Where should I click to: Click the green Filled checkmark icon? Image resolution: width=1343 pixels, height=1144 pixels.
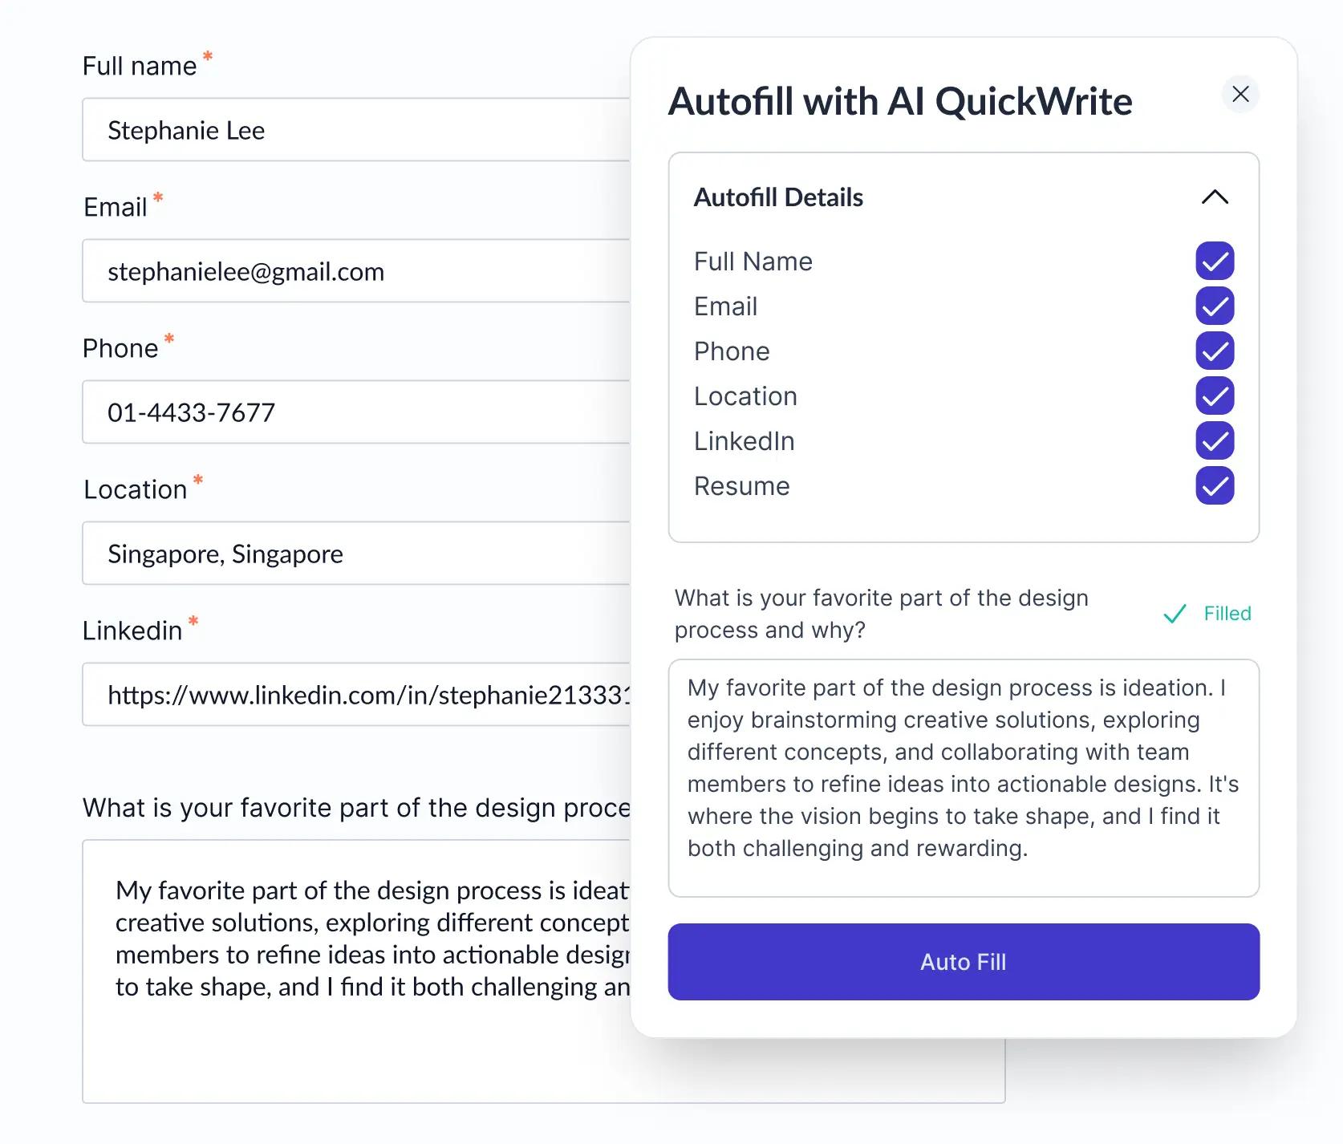[1175, 613]
